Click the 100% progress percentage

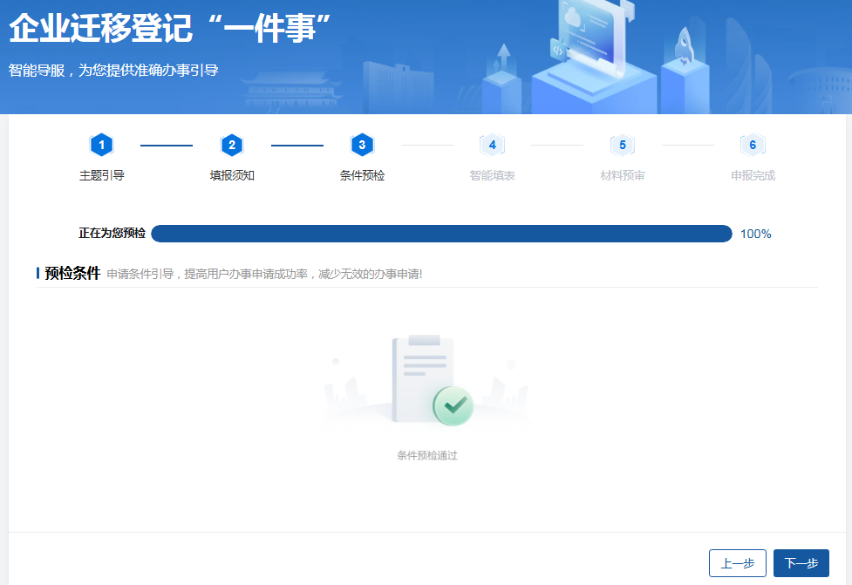coord(755,234)
